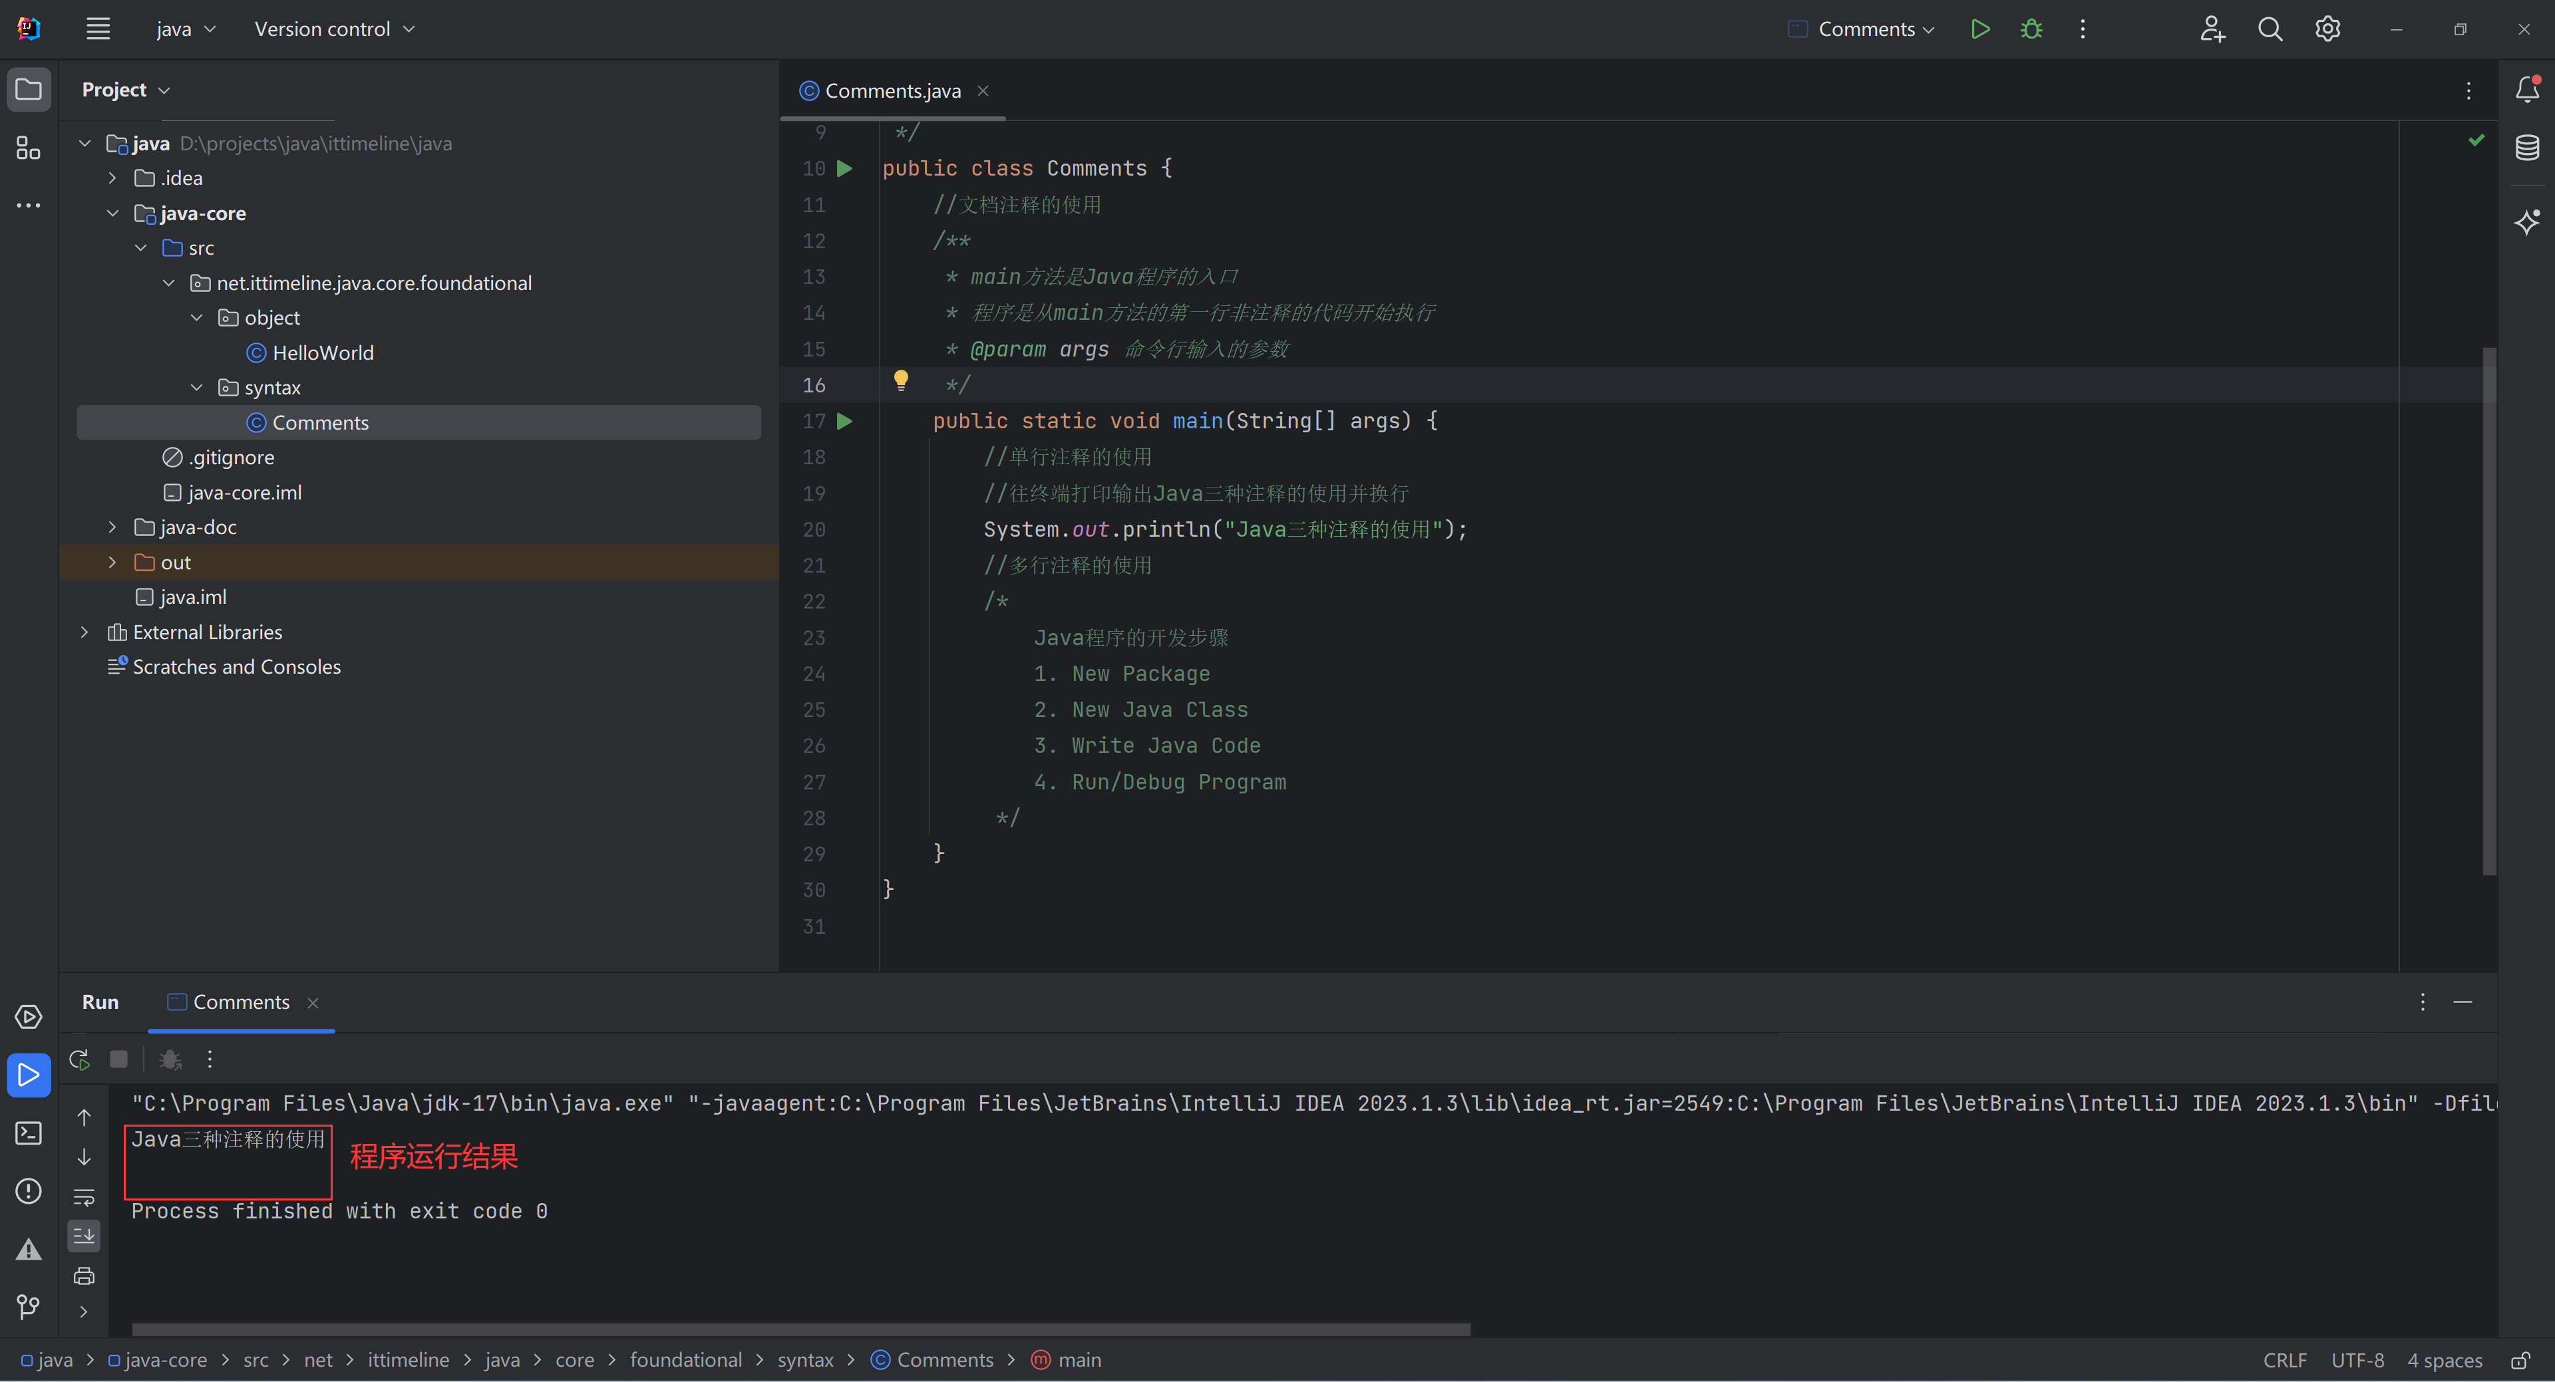
Task: Toggle soft-wrap in the console
Action: pyautogui.click(x=85, y=1196)
